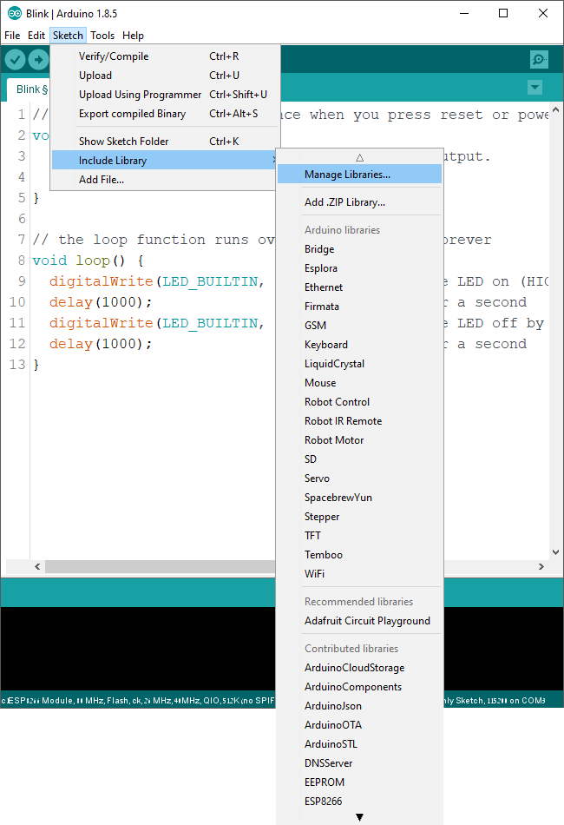Click the first 'delay(1000);' on line 10
This screenshot has height=825, width=564.
coord(101,302)
